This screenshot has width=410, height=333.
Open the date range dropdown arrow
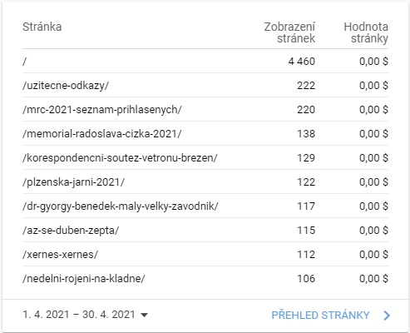tap(144, 315)
